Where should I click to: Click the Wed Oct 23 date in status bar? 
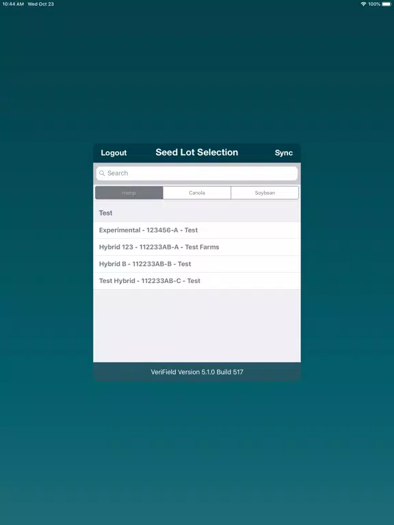(x=41, y=4)
